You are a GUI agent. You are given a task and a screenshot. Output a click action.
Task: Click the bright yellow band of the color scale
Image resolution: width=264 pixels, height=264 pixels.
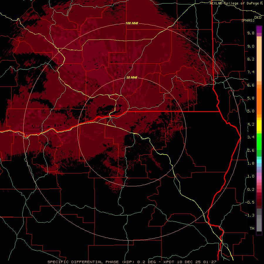pyautogui.click(x=259, y=126)
